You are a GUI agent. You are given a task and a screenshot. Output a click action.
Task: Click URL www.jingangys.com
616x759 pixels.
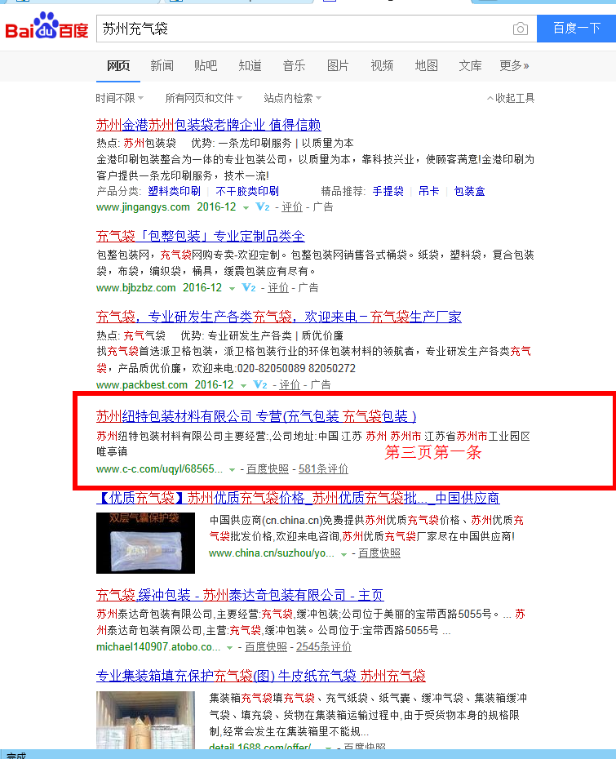pyautogui.click(x=143, y=207)
